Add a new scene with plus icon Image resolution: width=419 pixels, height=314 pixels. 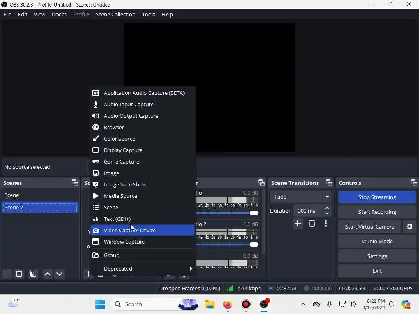pyautogui.click(x=7, y=274)
